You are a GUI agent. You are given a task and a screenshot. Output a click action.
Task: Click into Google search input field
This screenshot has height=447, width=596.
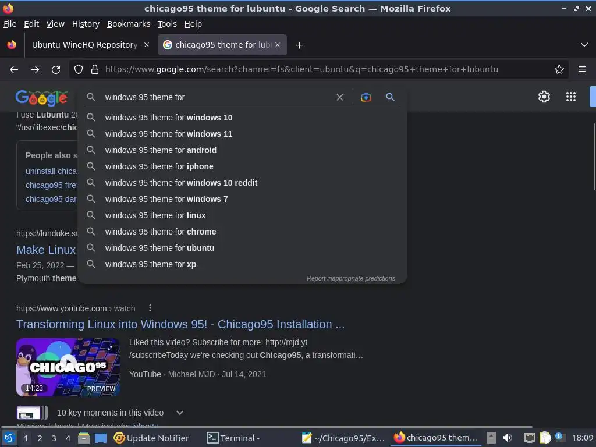coord(217,97)
